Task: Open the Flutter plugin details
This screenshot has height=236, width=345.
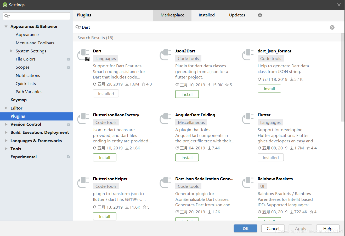Action: pos(264,115)
